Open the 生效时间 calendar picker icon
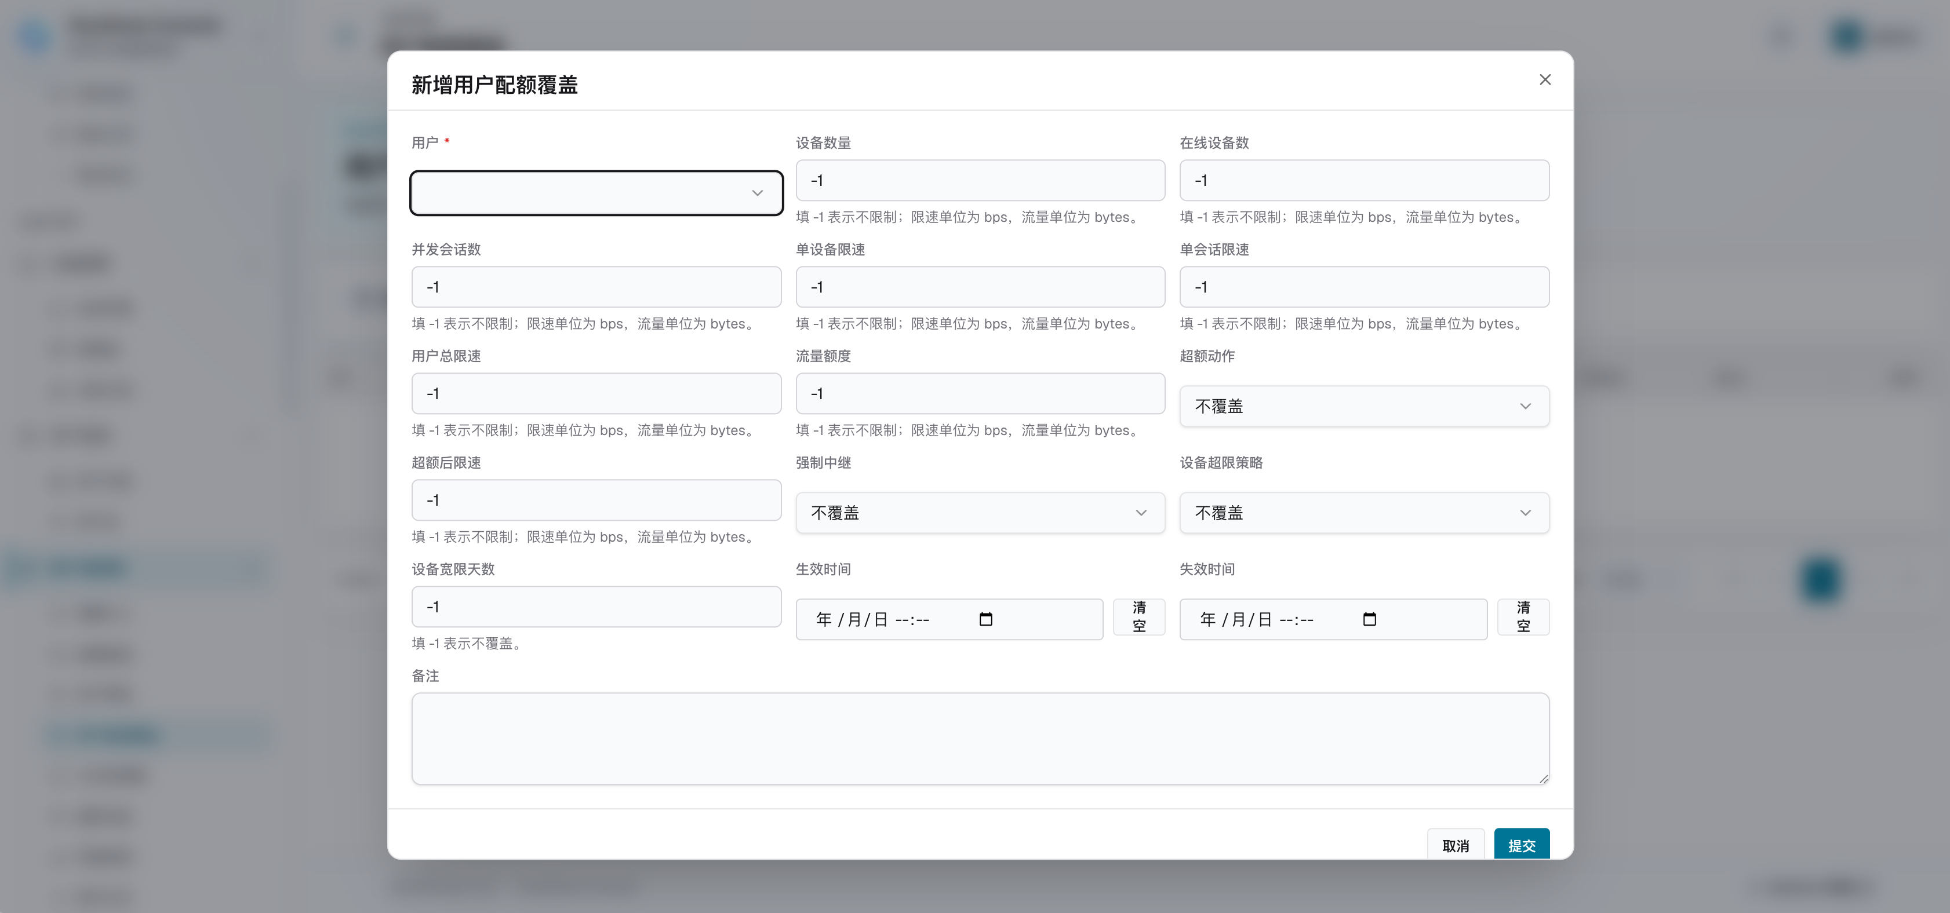 pyautogui.click(x=985, y=619)
